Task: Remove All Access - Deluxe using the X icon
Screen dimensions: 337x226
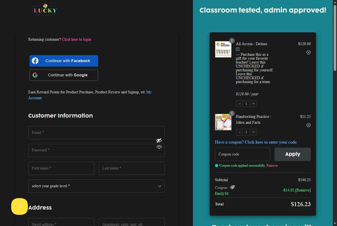Action: [308, 52]
